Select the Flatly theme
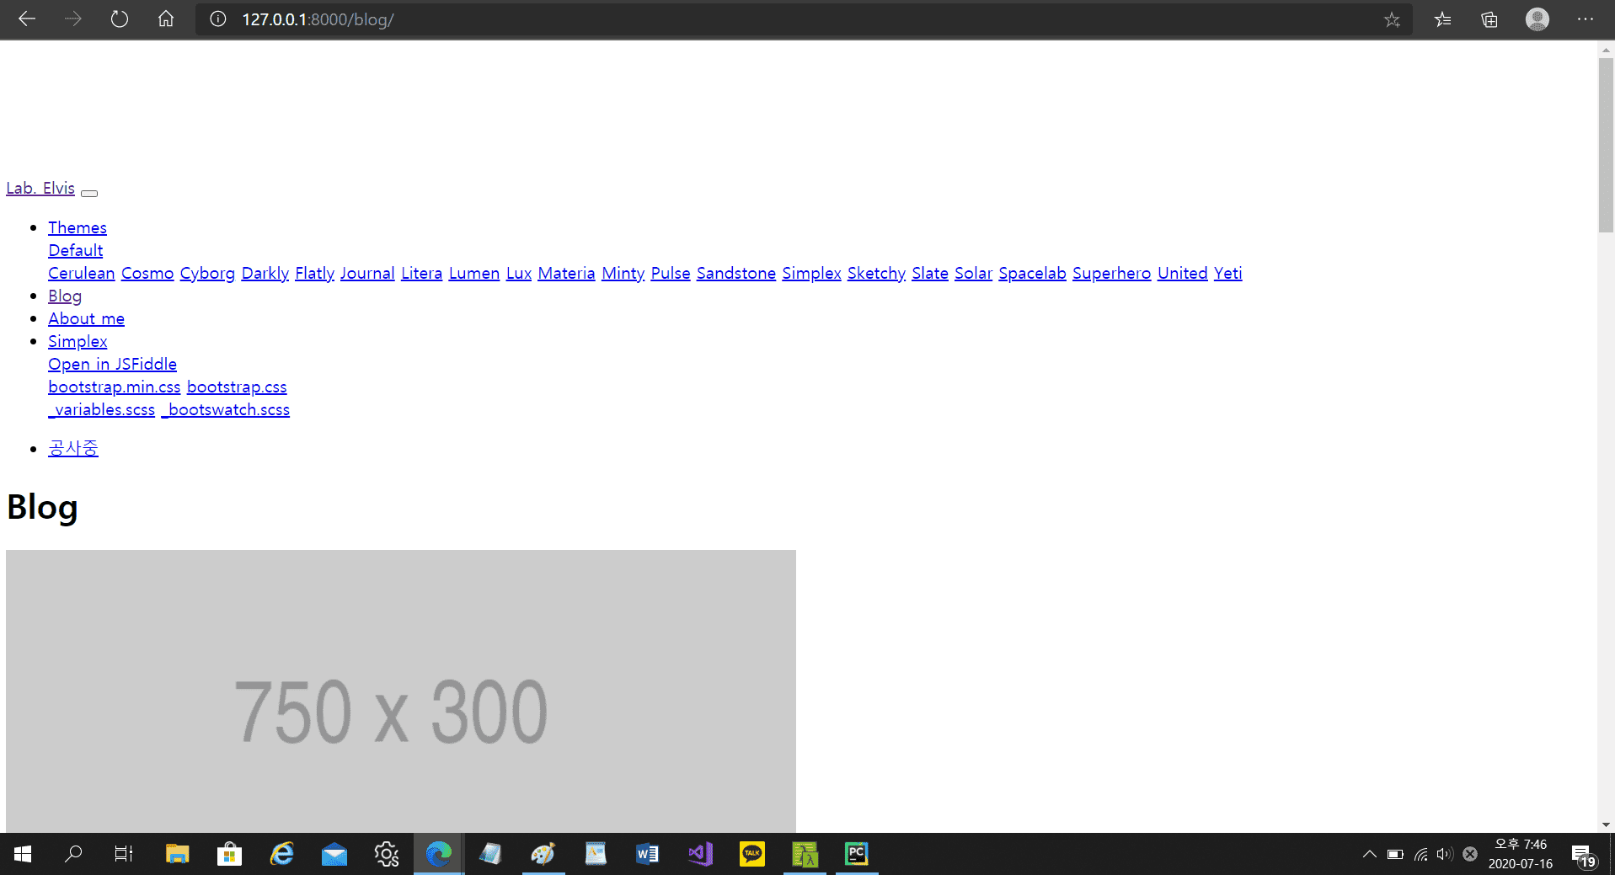The width and height of the screenshot is (1615, 875). [315, 273]
